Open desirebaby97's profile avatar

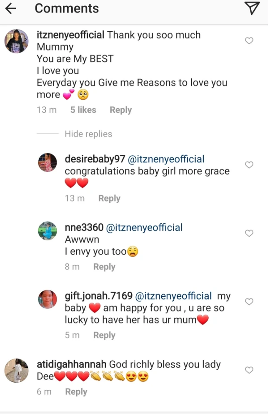tap(47, 162)
